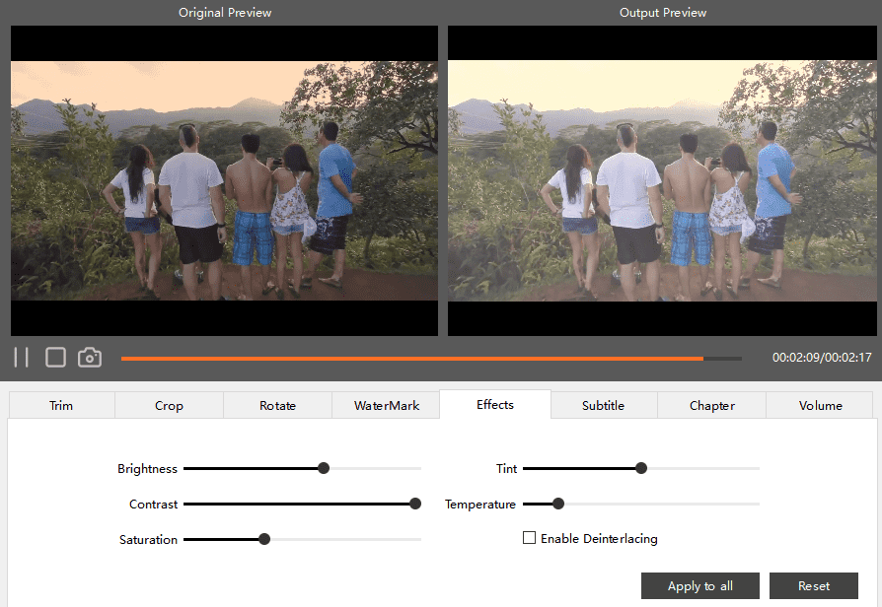The width and height of the screenshot is (882, 607).
Task: Switch to the Trim tab
Action: pyautogui.click(x=61, y=405)
